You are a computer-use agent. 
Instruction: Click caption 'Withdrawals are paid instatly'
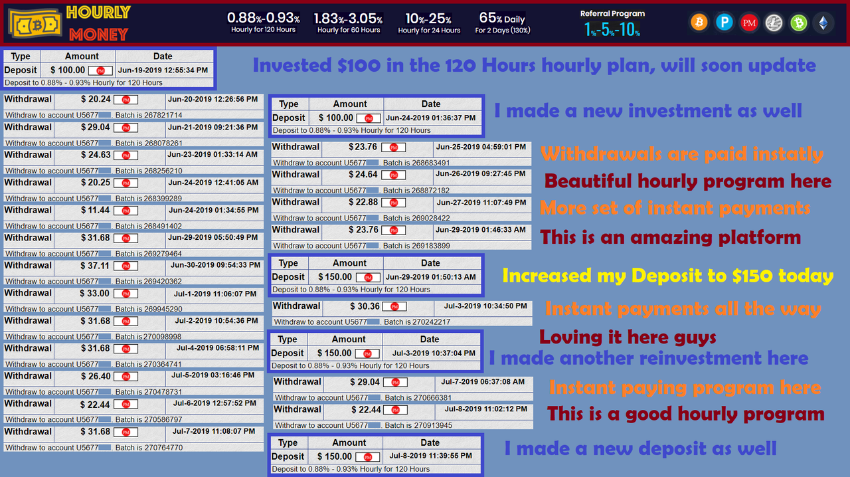click(682, 154)
